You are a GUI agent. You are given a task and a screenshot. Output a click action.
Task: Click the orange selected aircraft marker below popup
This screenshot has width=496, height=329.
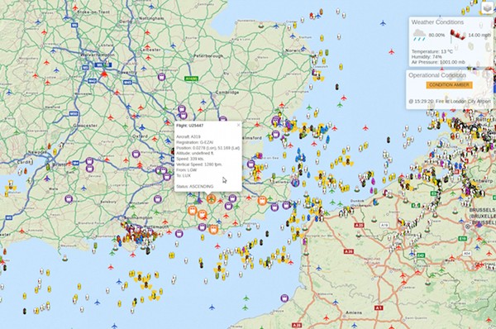pyautogui.click(x=211, y=198)
